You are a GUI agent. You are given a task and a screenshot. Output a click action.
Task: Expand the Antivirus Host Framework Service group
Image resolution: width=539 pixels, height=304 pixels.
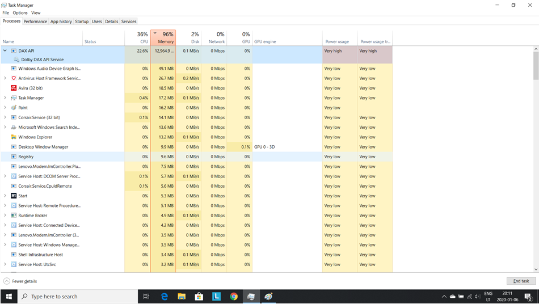[5, 78]
